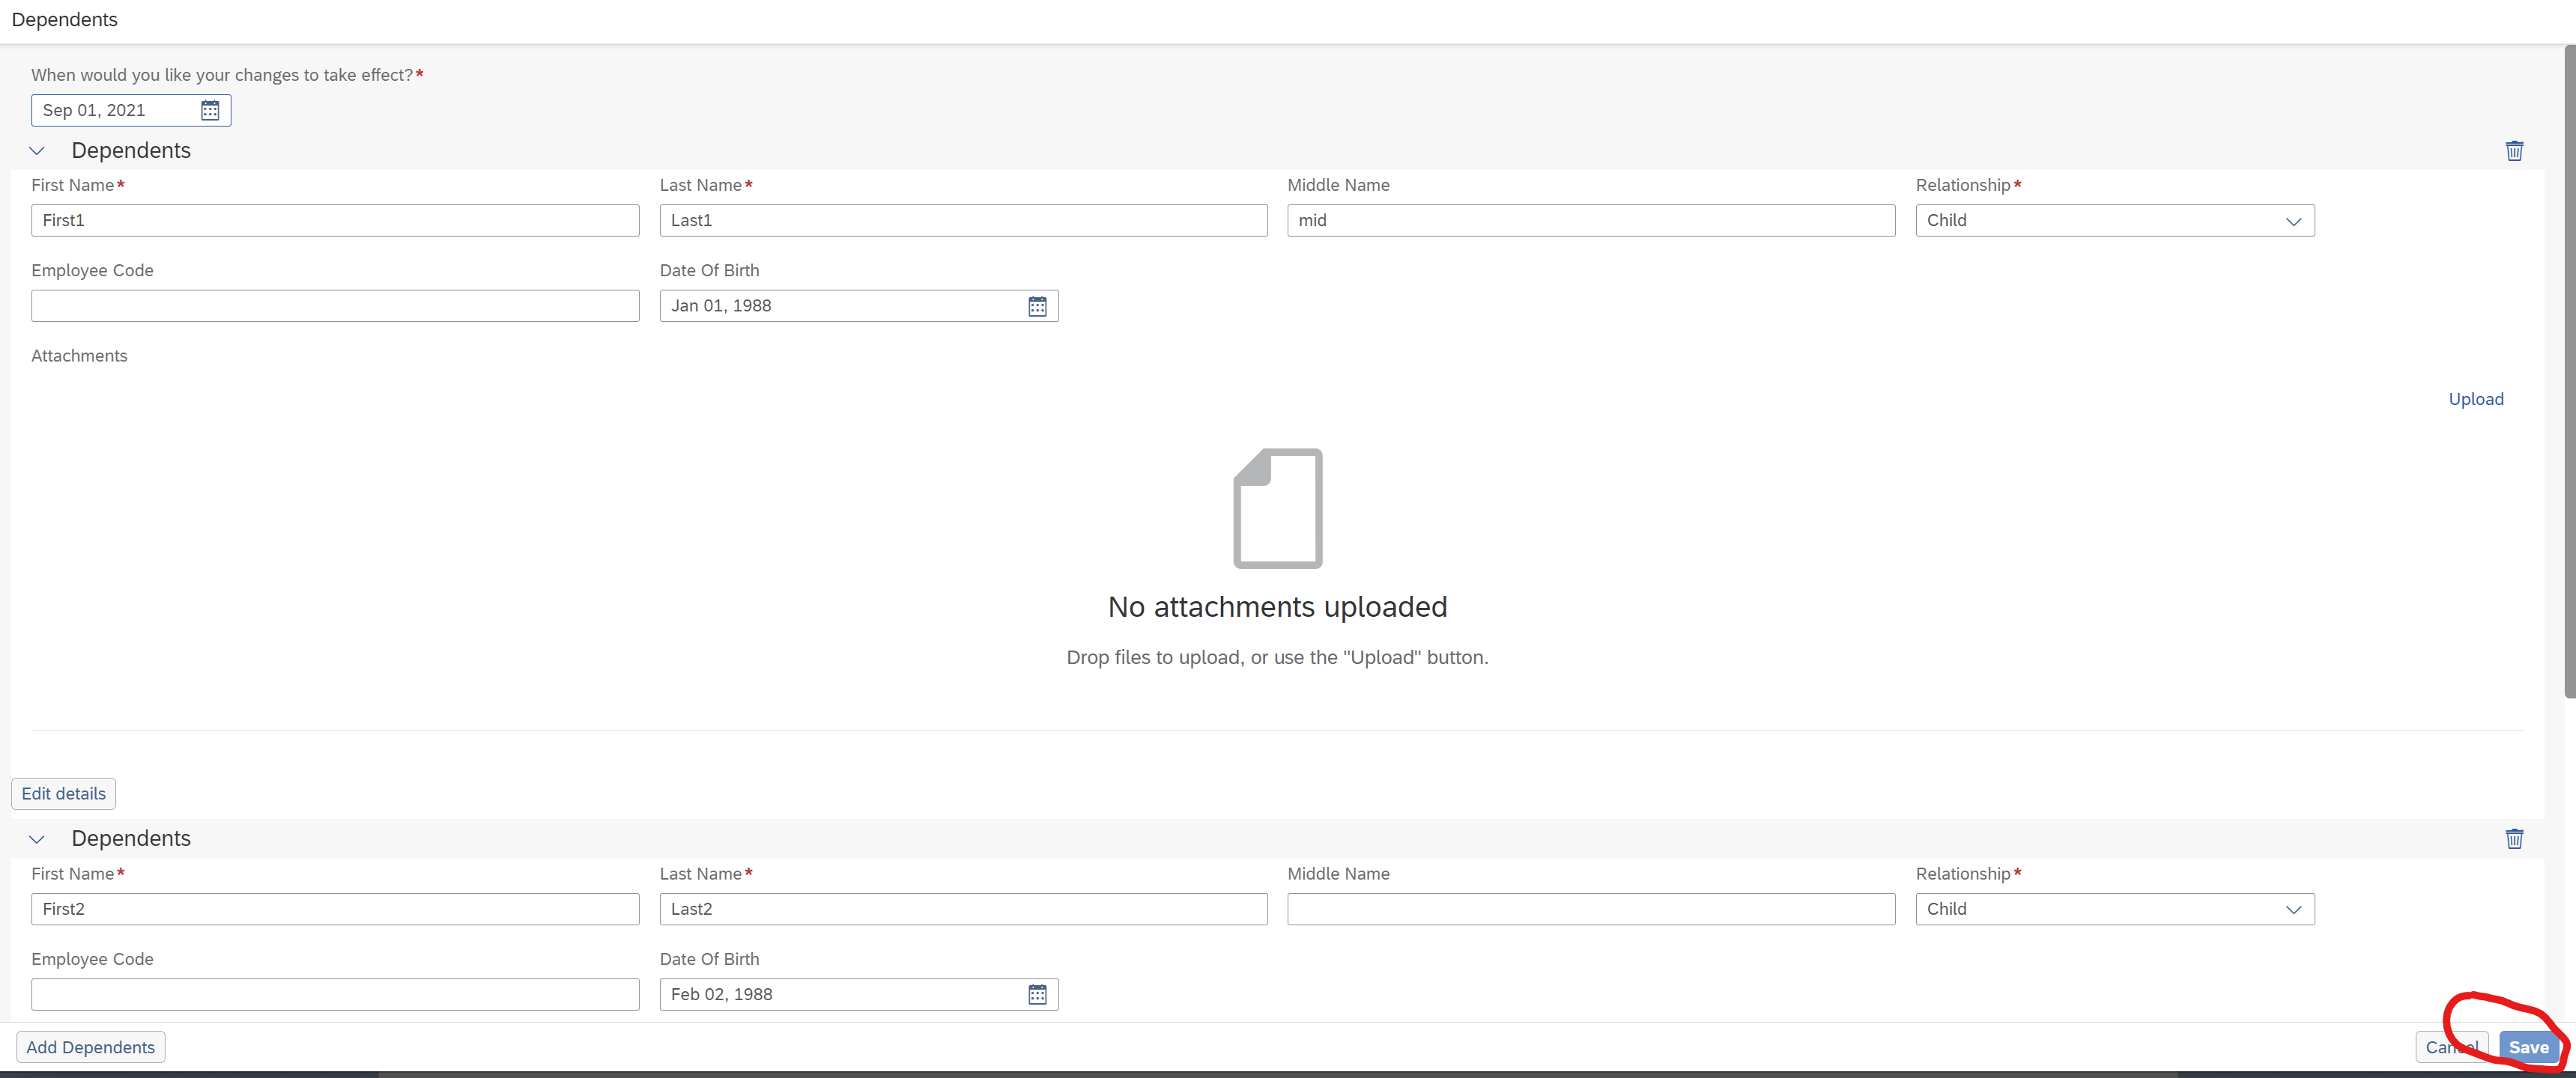The image size is (2576, 1078).
Task: Focus Employee Code field of first dependent
Action: click(335, 305)
